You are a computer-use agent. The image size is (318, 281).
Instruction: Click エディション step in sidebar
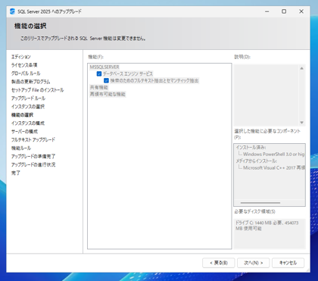[21, 57]
